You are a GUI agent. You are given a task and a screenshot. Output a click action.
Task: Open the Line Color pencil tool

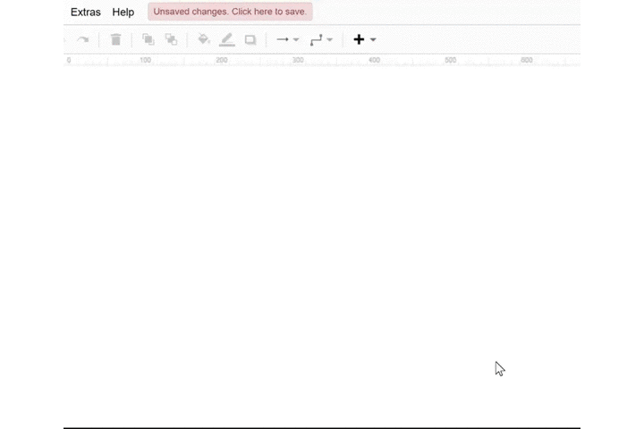(226, 39)
